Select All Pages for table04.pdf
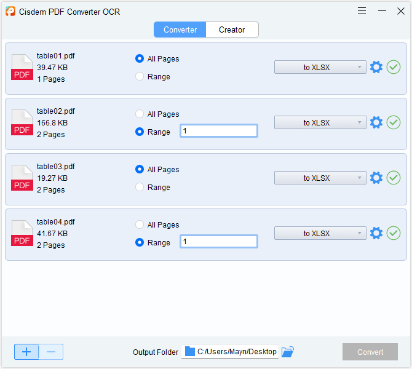The height and width of the screenshot is (369, 412). click(x=157, y=224)
